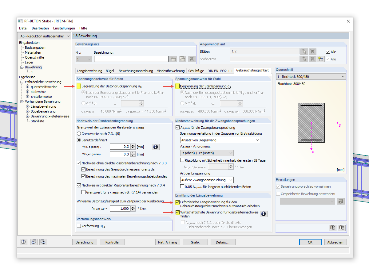Viewport: 369px width, 276px height.
Task: Open the Bearbeiten menu
Action: click(40, 28)
